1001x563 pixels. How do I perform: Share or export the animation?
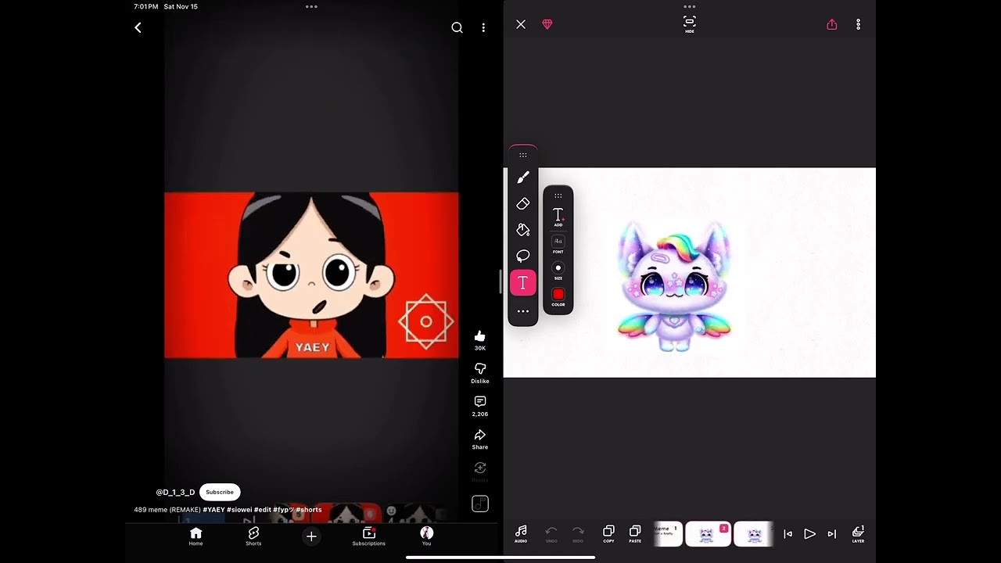click(x=832, y=25)
